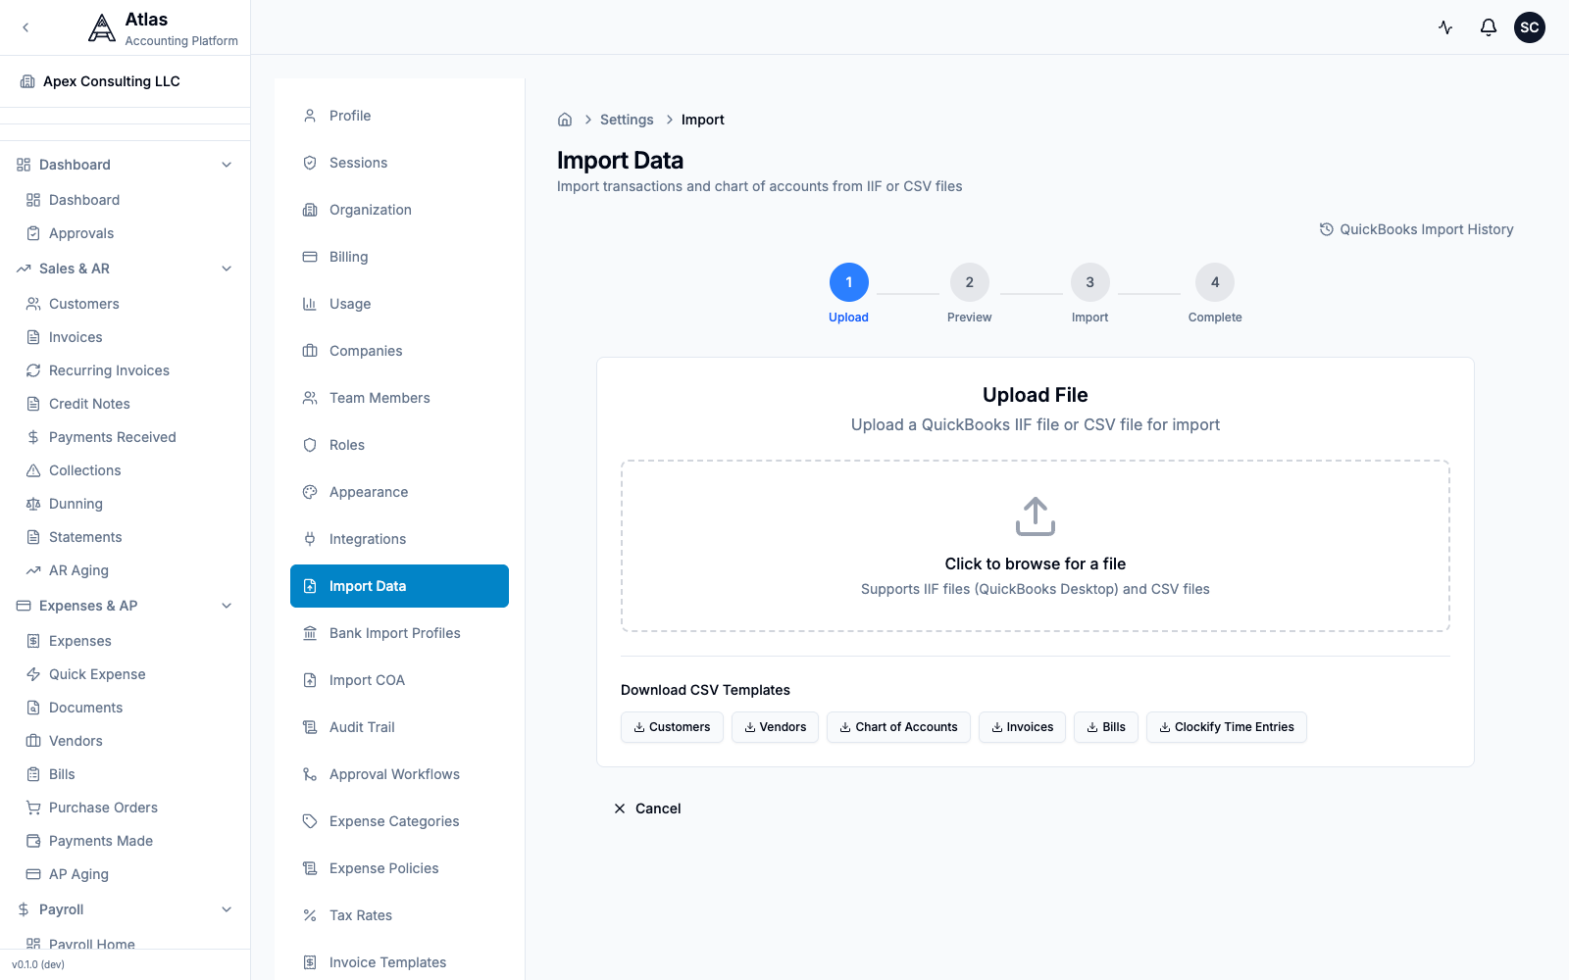Click the Quick Expense lightning icon

click(x=33, y=674)
